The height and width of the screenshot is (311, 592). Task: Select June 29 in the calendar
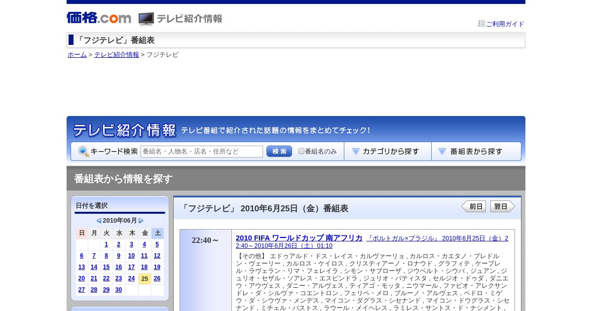click(106, 290)
